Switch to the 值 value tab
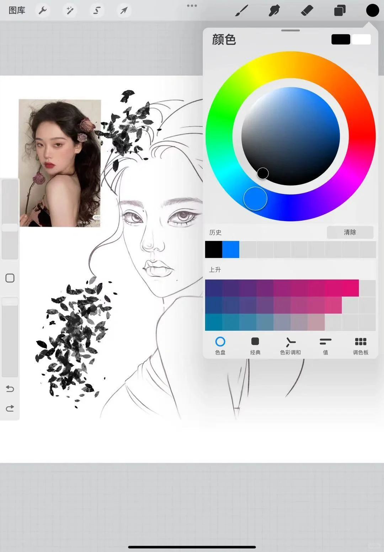The width and height of the screenshot is (384, 552). pos(325,346)
